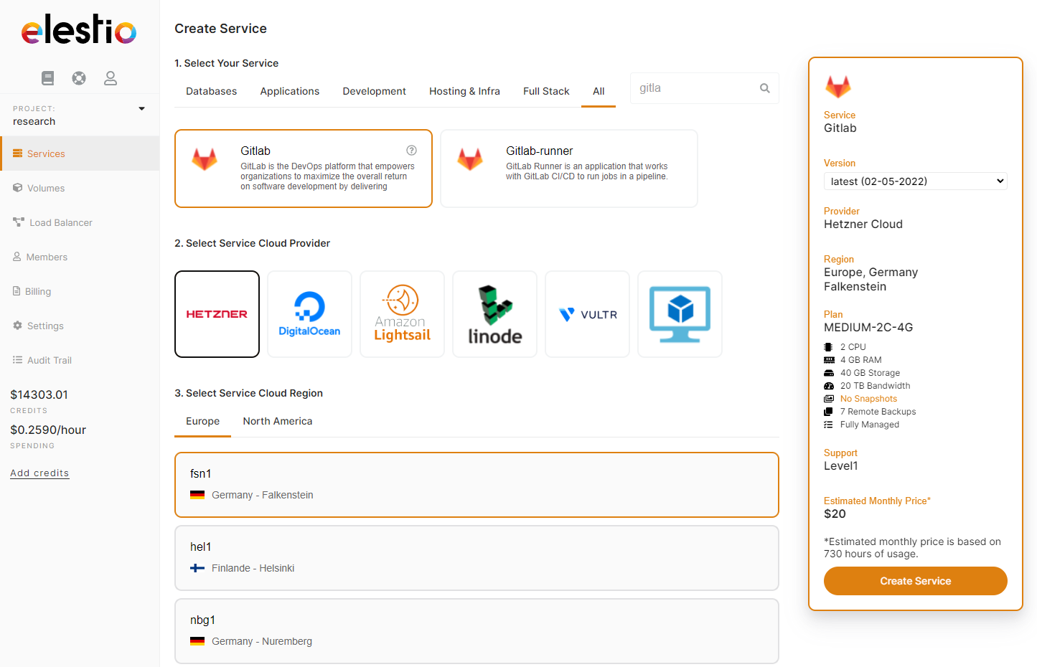Pick the Linode provider tile
Viewport: 1037px width, 667px height.
pyautogui.click(x=494, y=313)
